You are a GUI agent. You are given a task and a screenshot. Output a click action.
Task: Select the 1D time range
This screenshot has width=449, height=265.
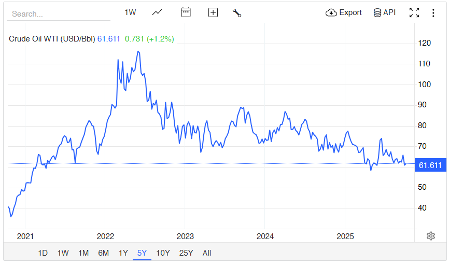point(43,253)
